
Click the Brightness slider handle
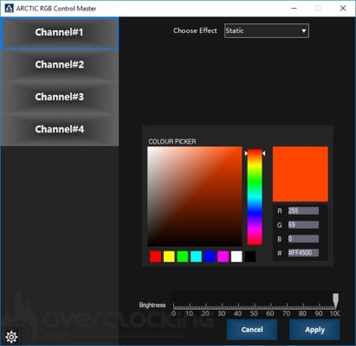pyautogui.click(x=335, y=301)
